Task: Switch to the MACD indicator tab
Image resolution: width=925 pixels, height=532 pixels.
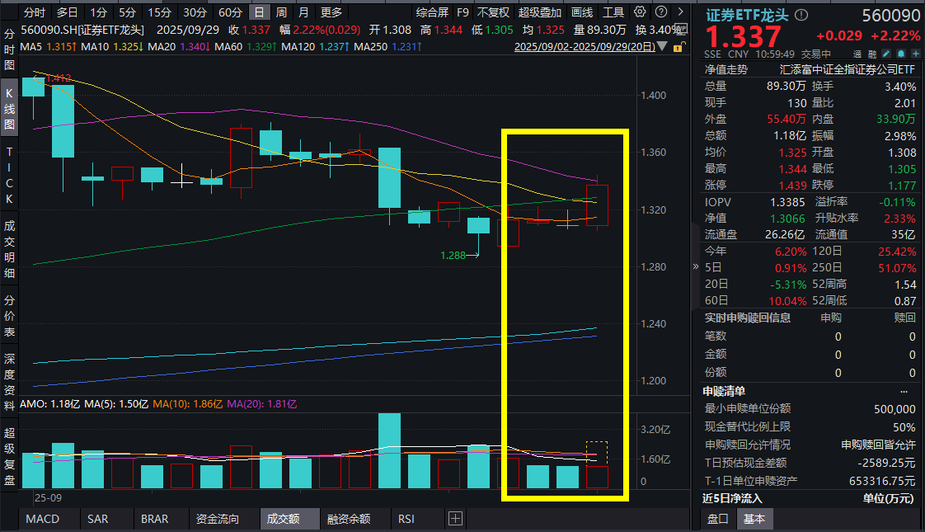Action: pyautogui.click(x=42, y=519)
